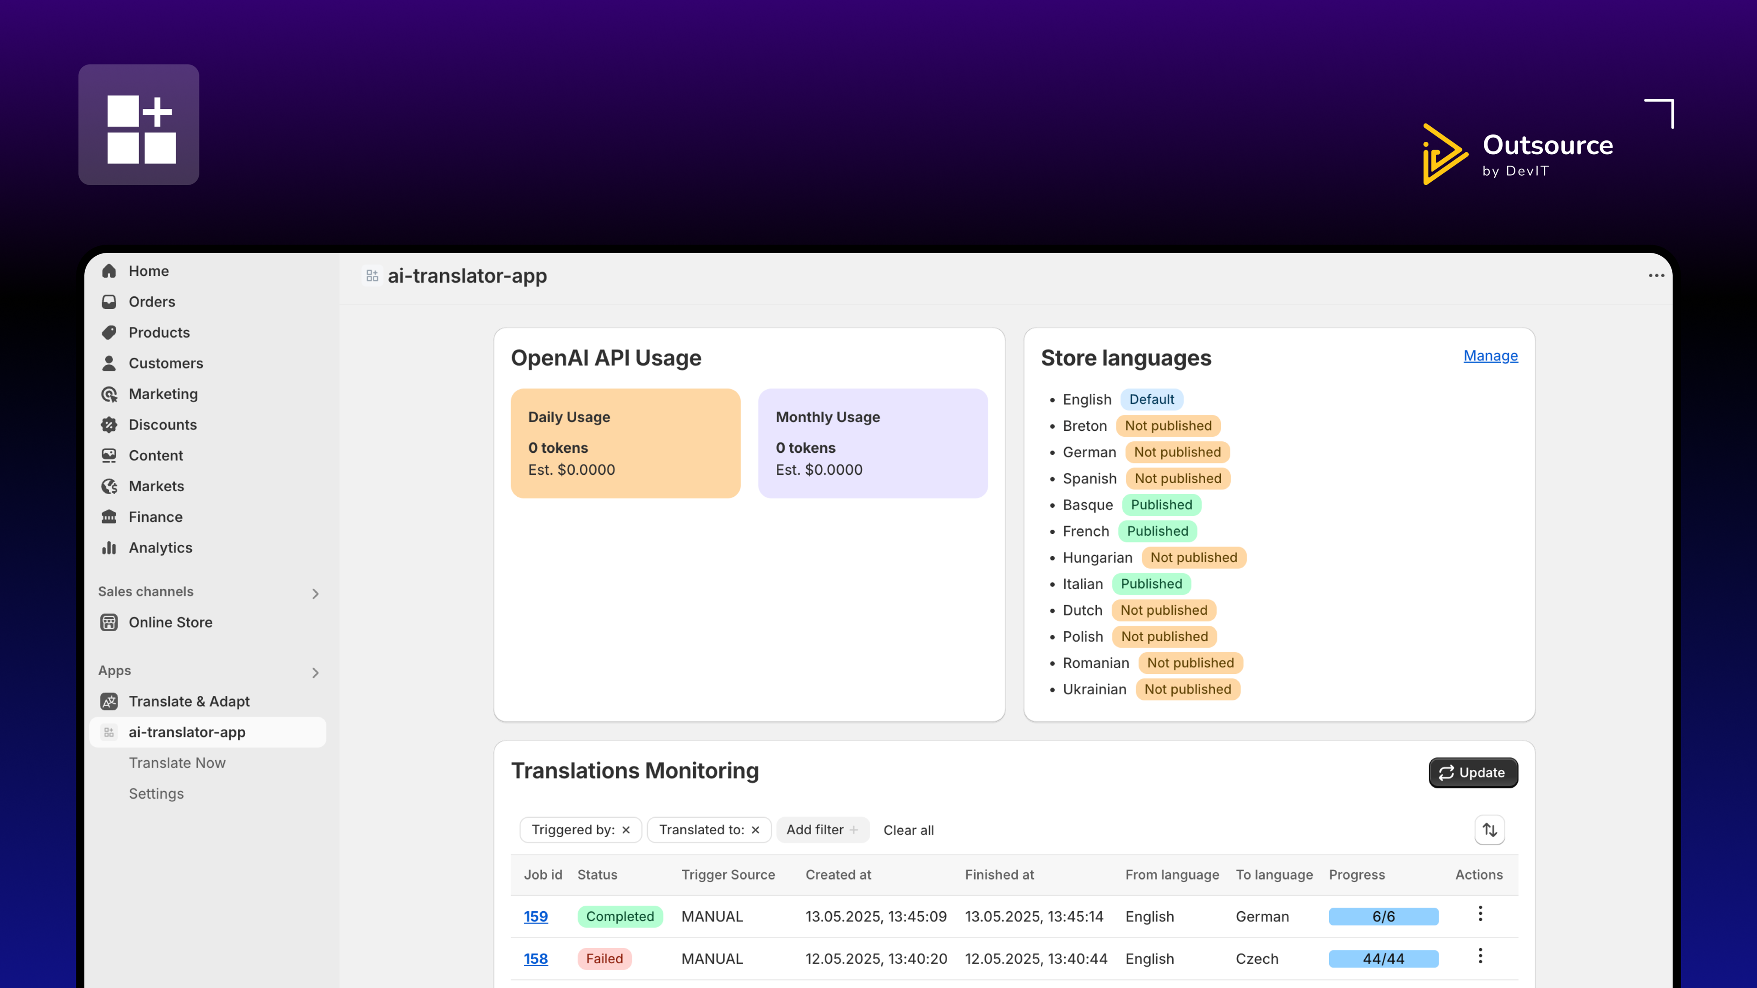The width and height of the screenshot is (1757, 988).
Task: Click the Markets globe icon
Action: [x=109, y=485]
